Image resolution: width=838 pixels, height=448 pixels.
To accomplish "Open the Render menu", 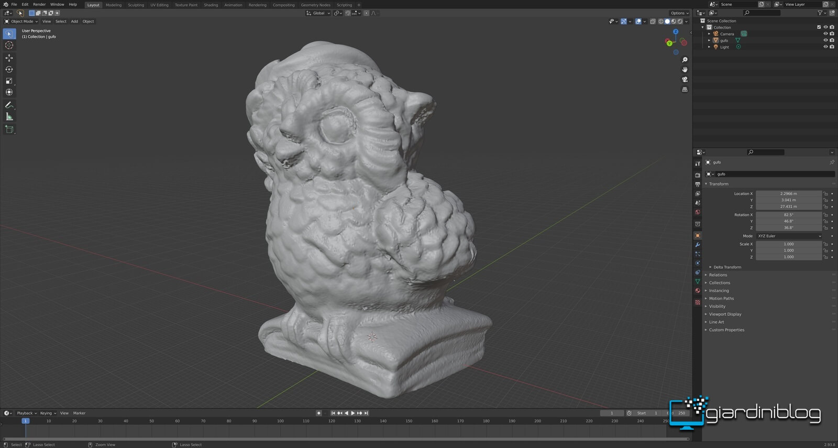I will (39, 4).
